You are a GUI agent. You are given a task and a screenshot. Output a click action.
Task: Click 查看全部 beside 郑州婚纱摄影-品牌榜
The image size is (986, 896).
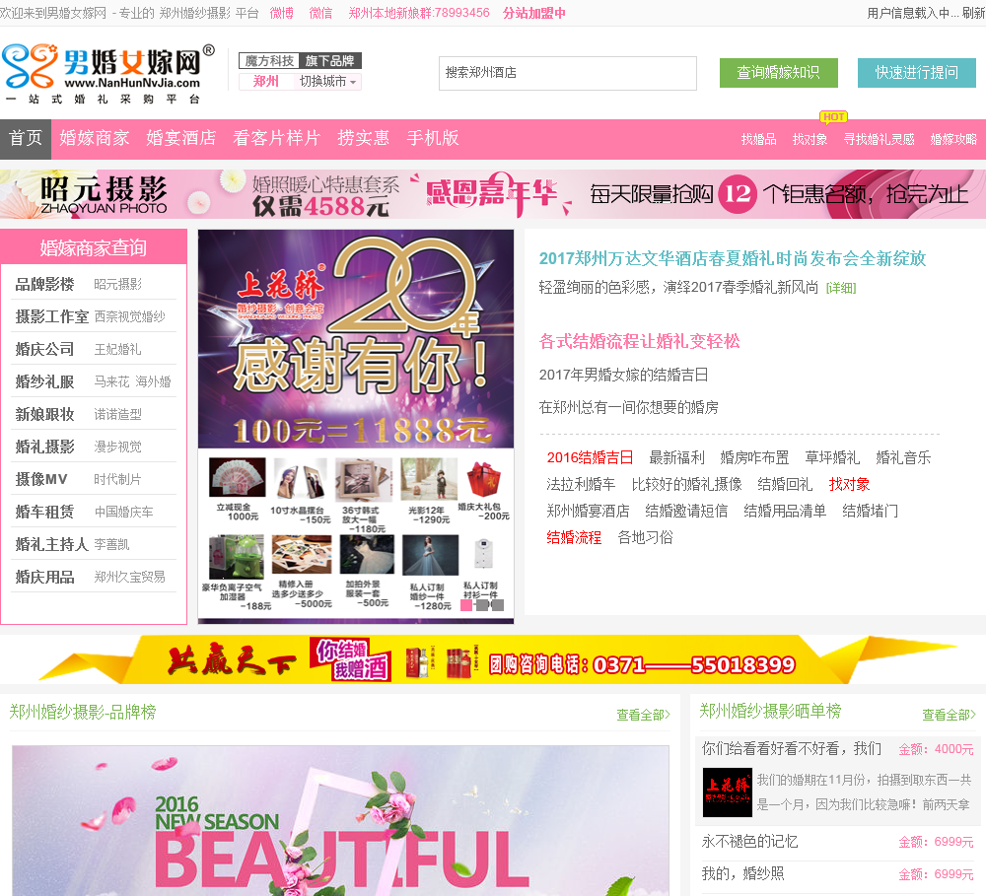(x=643, y=715)
